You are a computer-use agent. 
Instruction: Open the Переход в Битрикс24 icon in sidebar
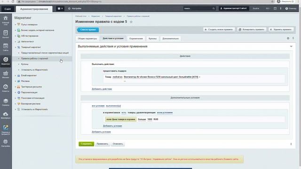[6, 128]
